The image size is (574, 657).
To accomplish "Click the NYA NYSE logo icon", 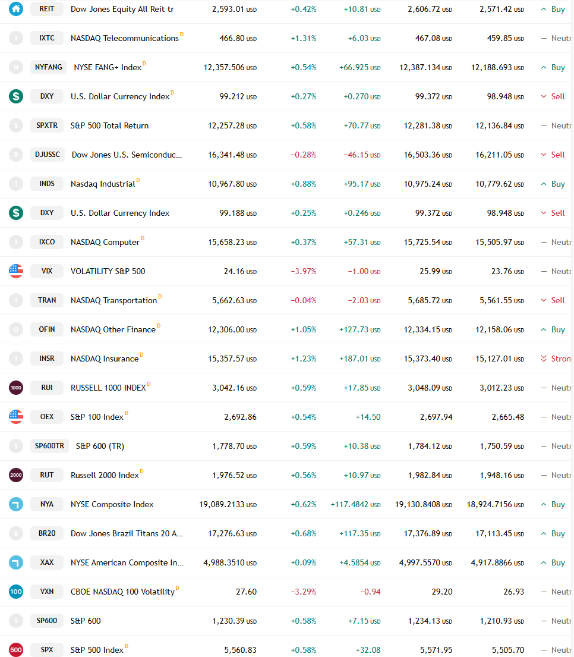I will (16, 504).
